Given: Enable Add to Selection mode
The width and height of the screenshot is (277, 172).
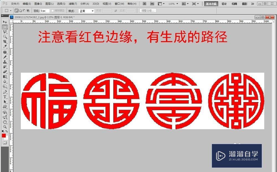Looking at the screenshot, I should pyautogui.click(x=20, y=11).
